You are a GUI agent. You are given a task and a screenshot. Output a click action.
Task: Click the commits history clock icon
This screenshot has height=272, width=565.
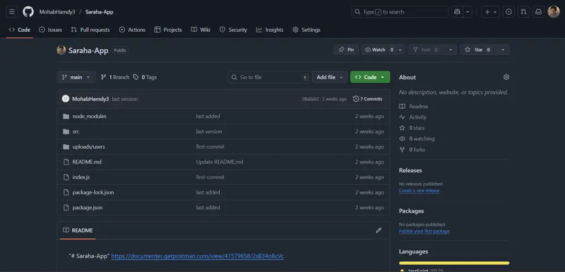point(355,98)
